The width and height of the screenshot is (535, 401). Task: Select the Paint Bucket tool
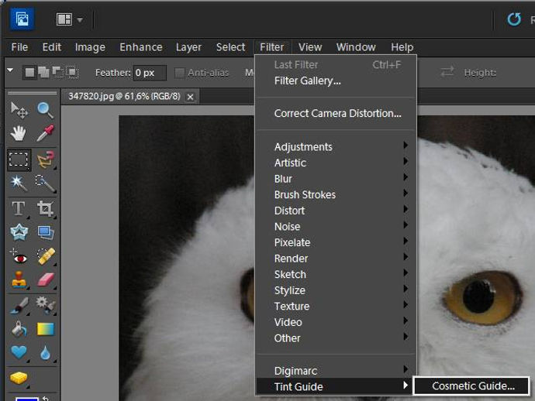pos(19,329)
